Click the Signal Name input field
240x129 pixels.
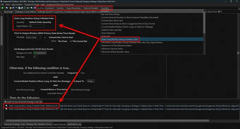(37, 26)
